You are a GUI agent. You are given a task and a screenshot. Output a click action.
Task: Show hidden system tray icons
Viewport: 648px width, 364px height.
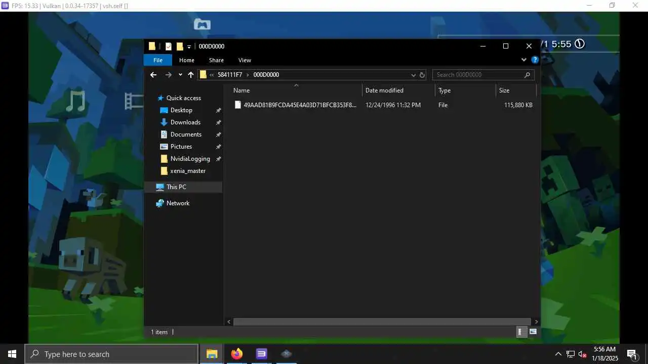point(558,354)
